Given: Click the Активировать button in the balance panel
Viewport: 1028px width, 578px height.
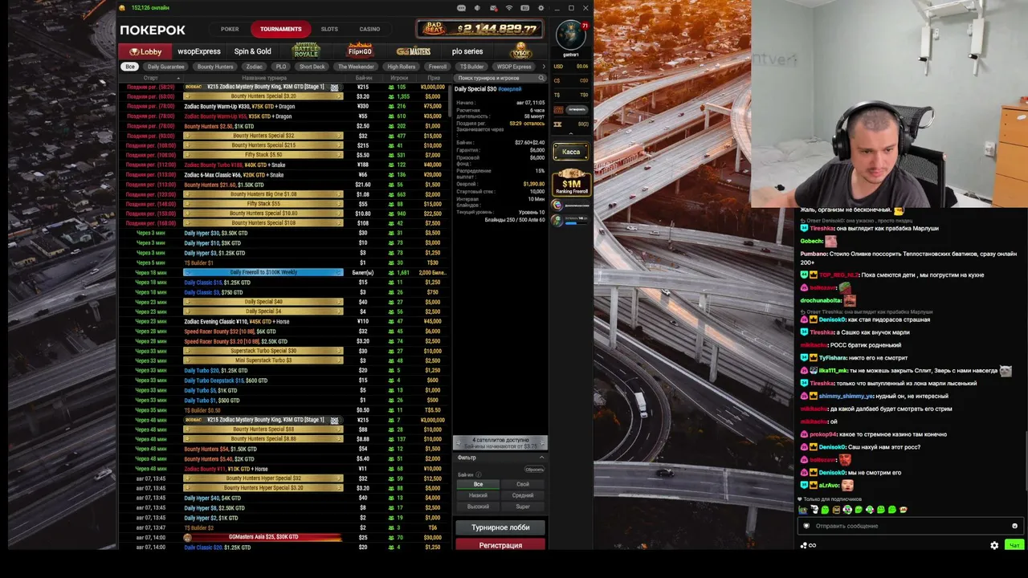Looking at the screenshot, I should (576, 109).
